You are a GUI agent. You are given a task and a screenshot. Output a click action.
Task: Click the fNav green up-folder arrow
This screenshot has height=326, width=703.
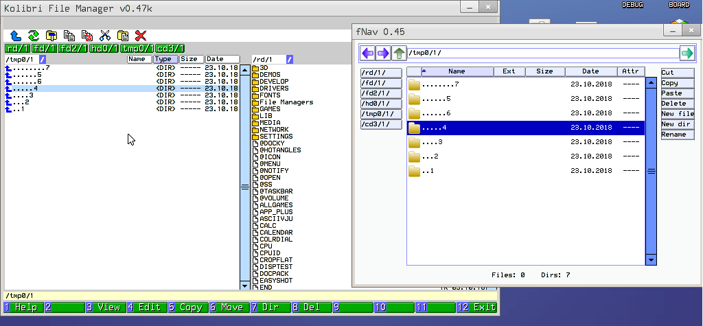point(399,53)
